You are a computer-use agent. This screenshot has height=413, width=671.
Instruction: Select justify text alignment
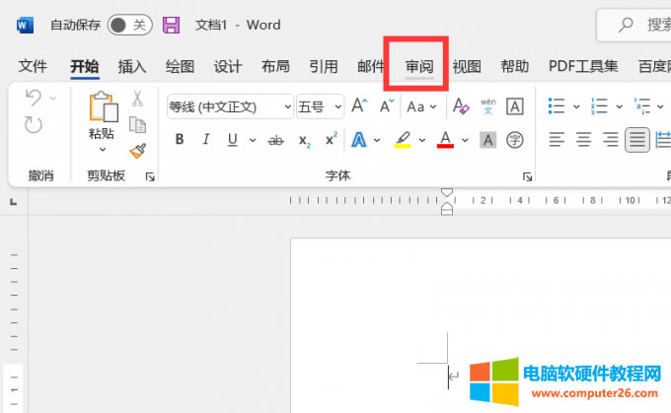pos(636,140)
